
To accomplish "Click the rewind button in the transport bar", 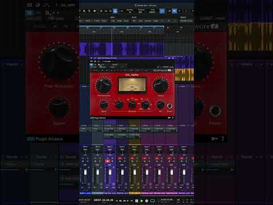I will click(120, 200).
